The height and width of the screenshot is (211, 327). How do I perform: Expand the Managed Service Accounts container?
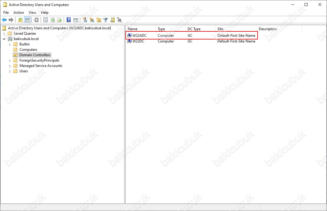tap(10, 66)
